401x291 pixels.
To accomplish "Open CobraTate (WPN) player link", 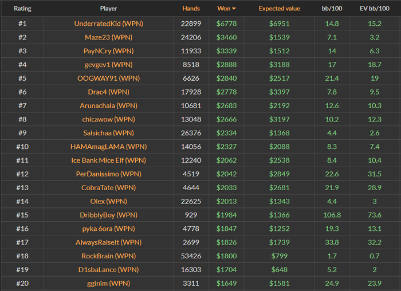I will (x=108, y=188).
